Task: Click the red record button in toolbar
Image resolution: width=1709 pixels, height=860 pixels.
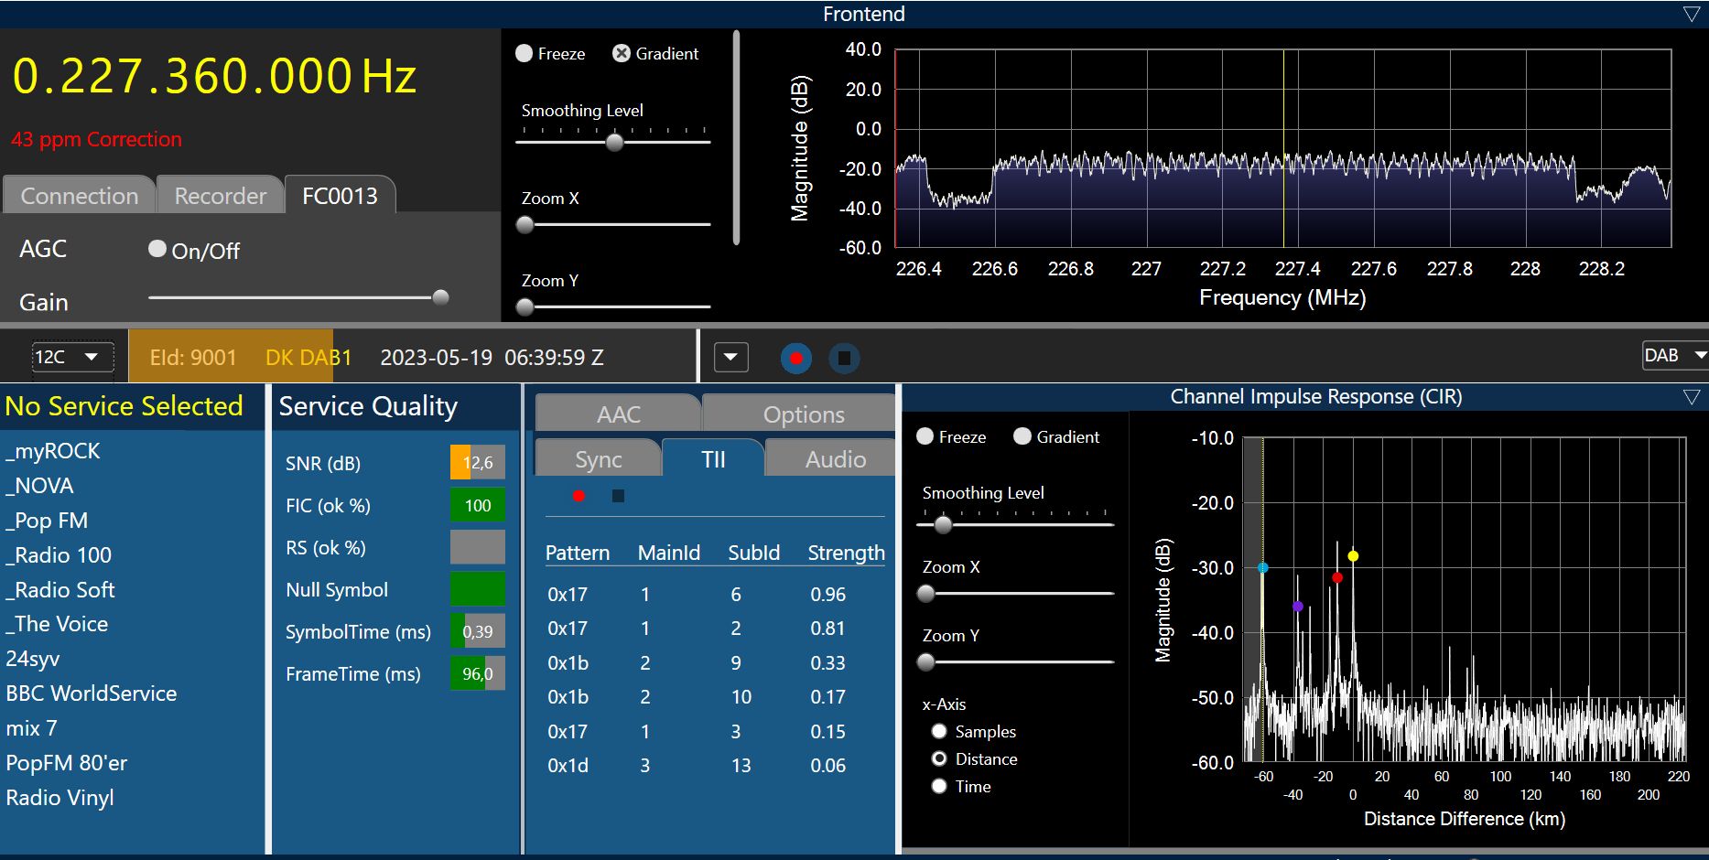Action: pos(795,358)
